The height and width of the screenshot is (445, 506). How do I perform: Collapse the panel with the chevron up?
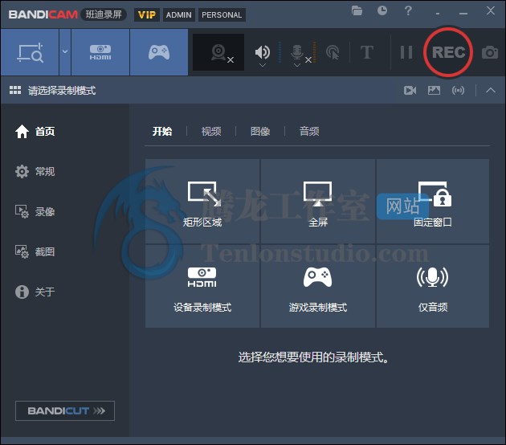[x=491, y=90]
